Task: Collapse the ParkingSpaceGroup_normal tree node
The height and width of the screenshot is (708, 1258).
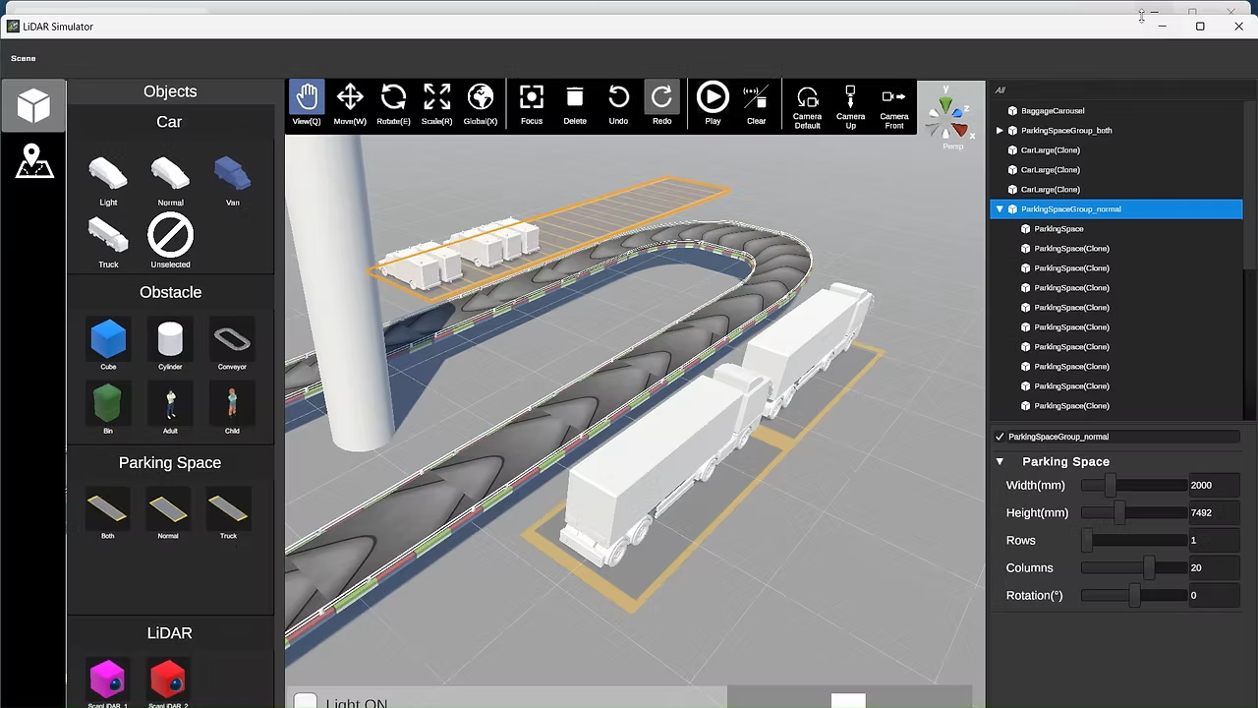Action: coord(1000,209)
